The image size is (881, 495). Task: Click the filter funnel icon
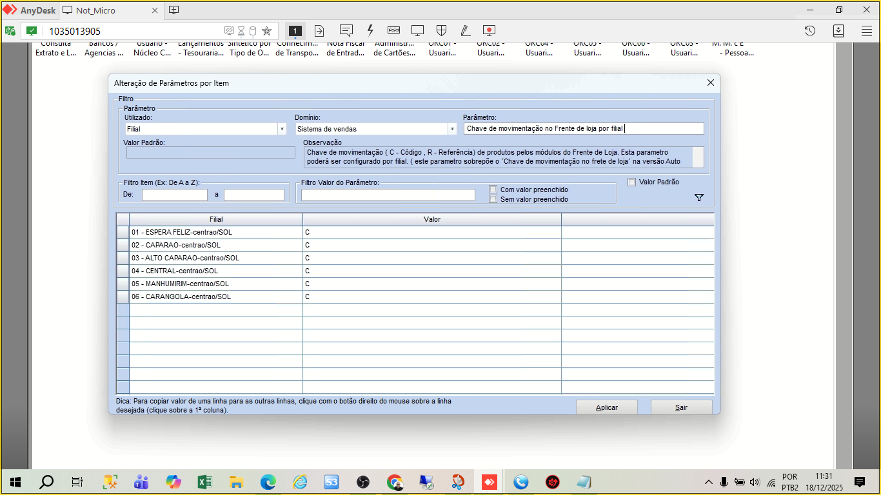699,198
